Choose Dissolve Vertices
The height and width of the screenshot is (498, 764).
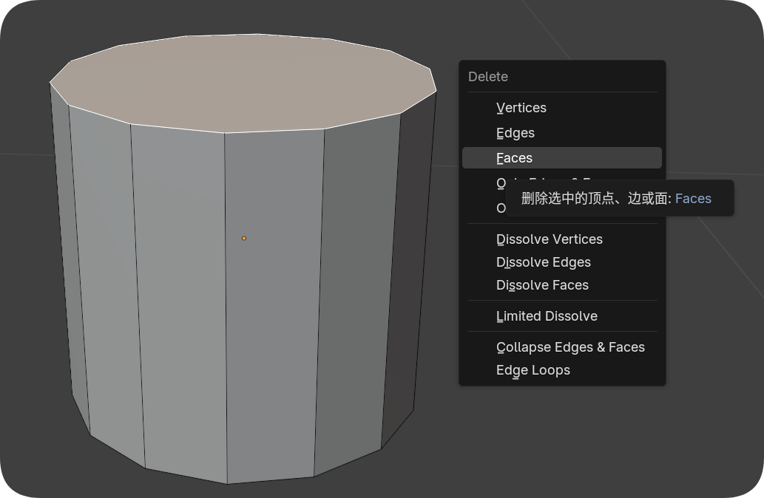click(x=549, y=239)
